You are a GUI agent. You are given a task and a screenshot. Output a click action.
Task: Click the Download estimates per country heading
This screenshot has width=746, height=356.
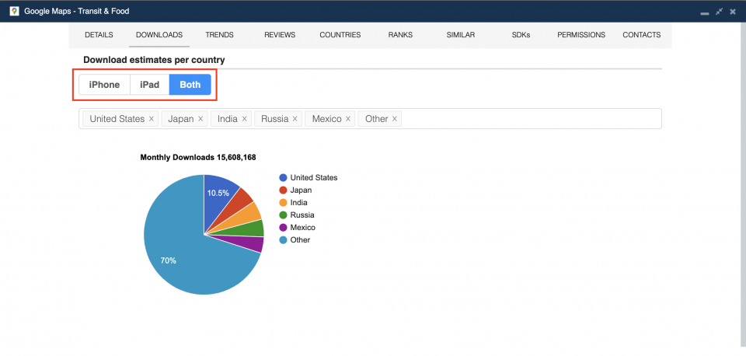(x=154, y=60)
